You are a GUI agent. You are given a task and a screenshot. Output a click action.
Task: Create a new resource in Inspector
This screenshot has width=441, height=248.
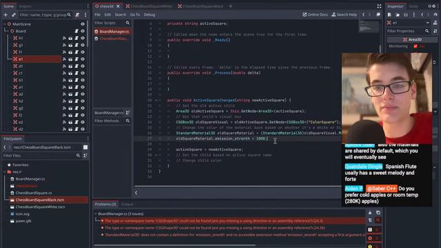tap(389, 14)
